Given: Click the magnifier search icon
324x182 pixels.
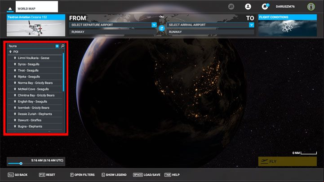Looking at the screenshot, I should tap(62, 46).
